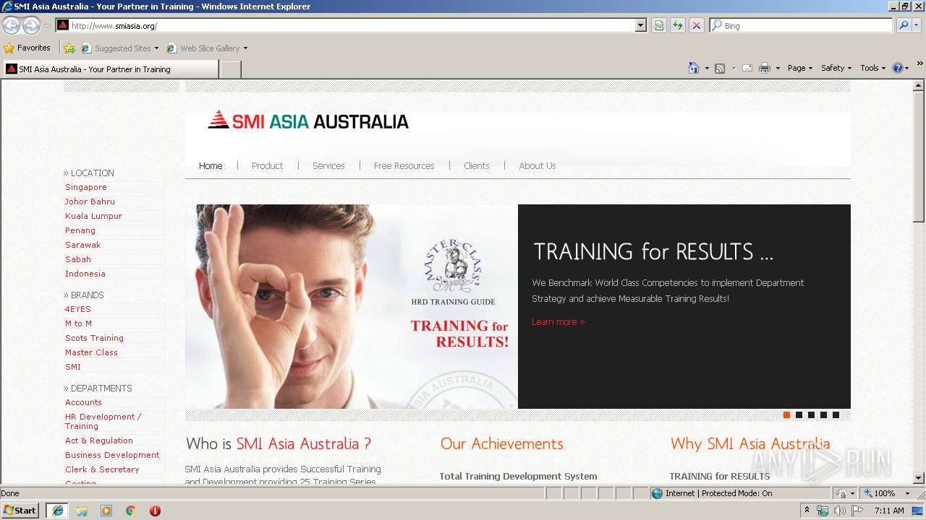Viewport: 926px width, 520px height.
Task: Open Google Chrome taskbar icon
Action: pos(131,511)
